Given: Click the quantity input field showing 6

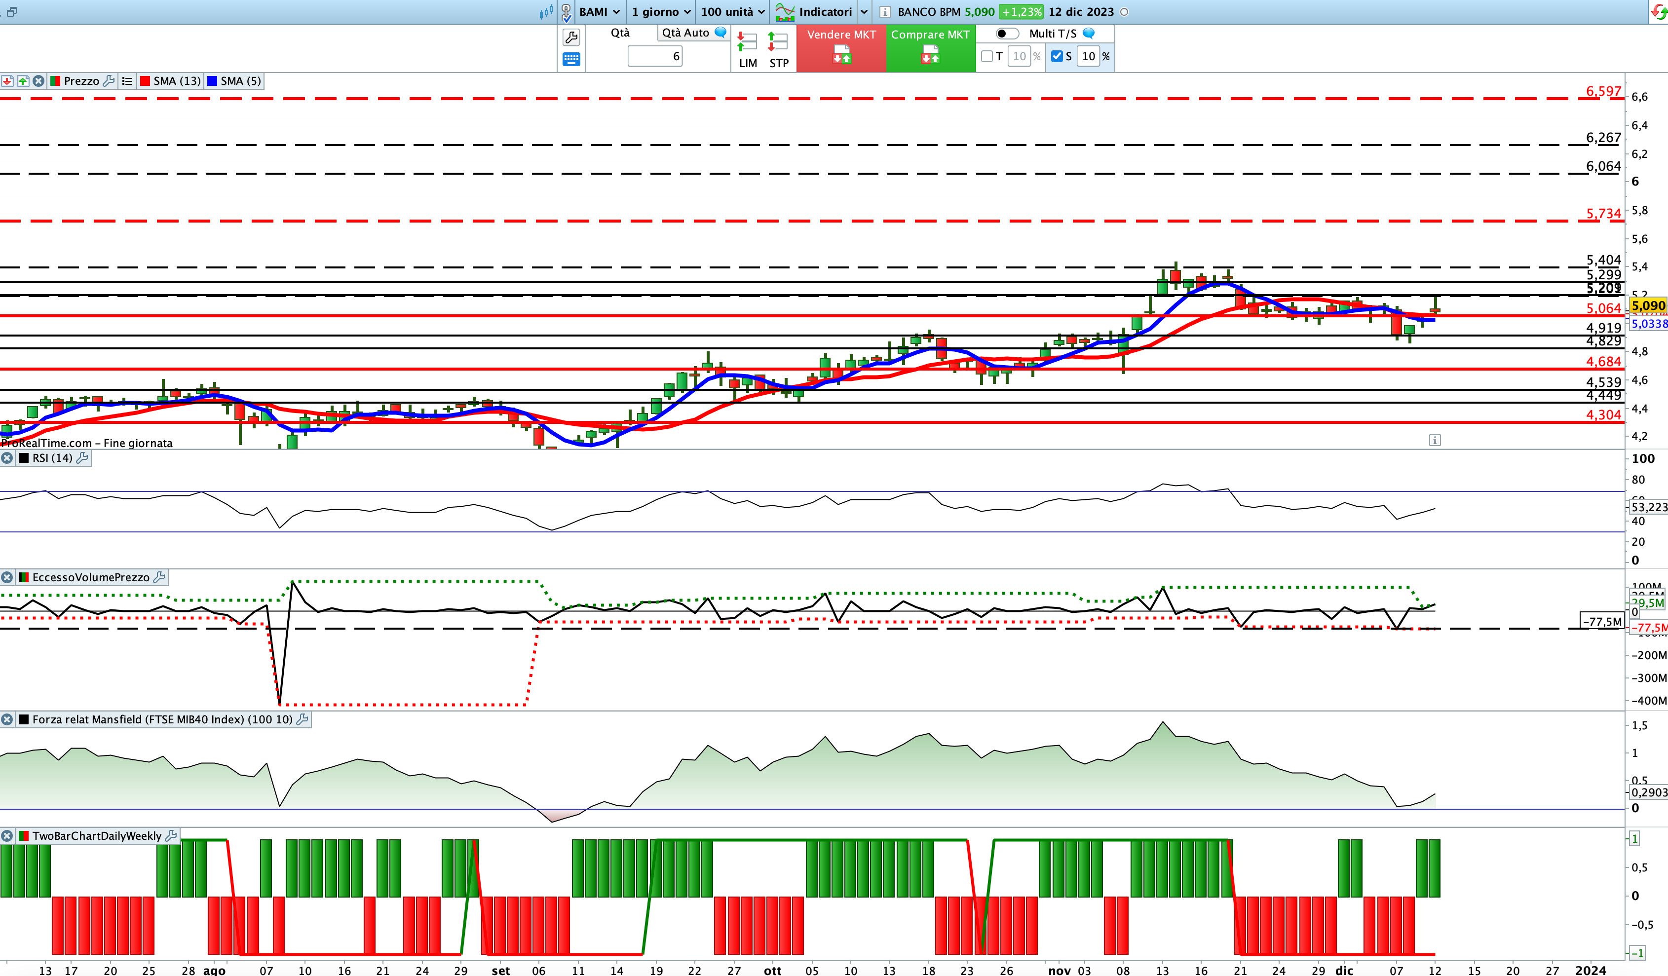Looking at the screenshot, I should pyautogui.click(x=655, y=56).
